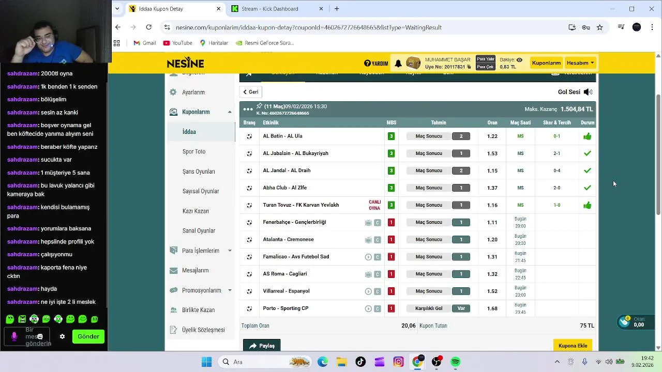Select İddaa in the sidebar

point(189,132)
